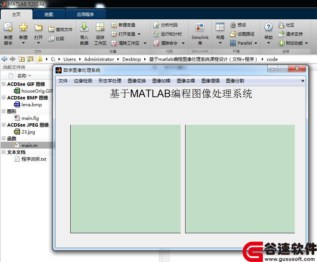Click the Compare (比较) icon
Viewport: 317px width, 262px height.
point(51,39)
